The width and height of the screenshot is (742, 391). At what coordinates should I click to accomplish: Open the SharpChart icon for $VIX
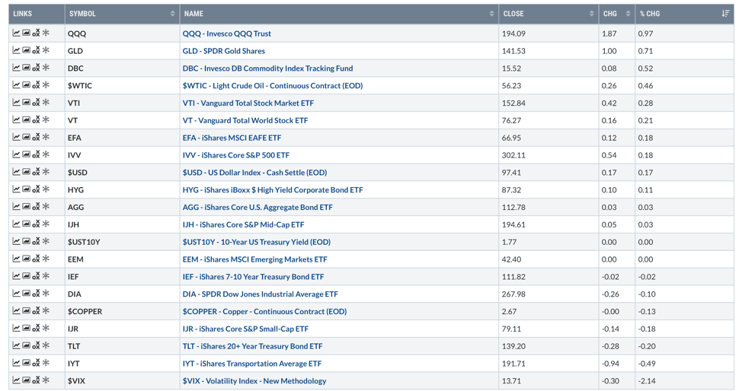pos(16,380)
